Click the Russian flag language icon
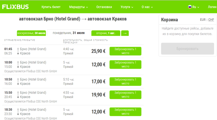Image resolution: width=217 pixels, height=120 pixels. 190,7
